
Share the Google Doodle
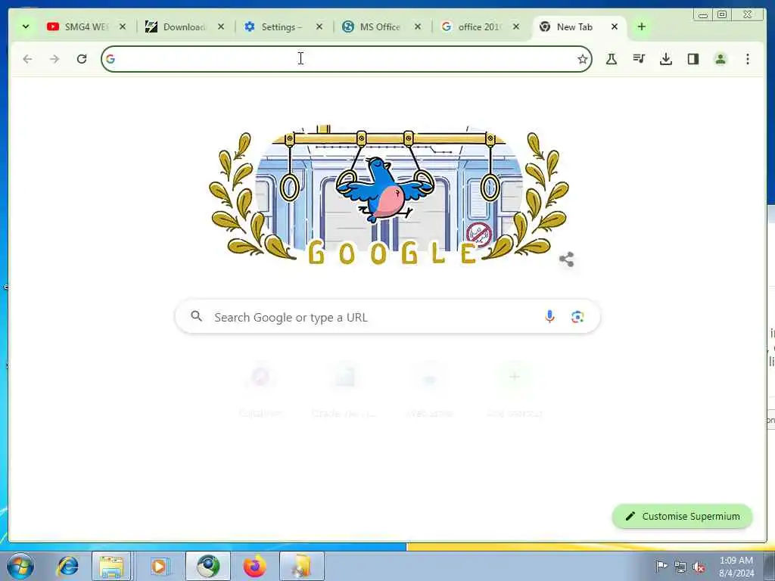coord(566,259)
